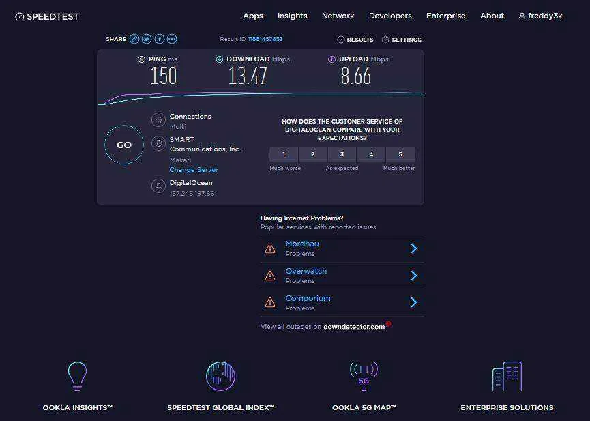This screenshot has width=590, height=421.
Task: Click the Mordhau warning triangle icon
Action: pos(270,248)
